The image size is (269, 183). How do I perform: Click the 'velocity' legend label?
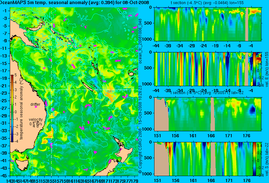point(36,119)
